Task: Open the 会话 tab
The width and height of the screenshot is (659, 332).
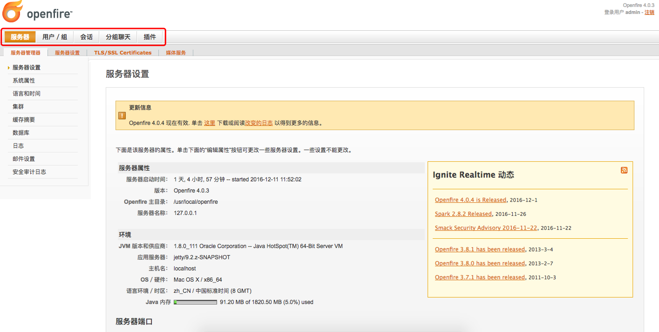Action: tap(86, 36)
